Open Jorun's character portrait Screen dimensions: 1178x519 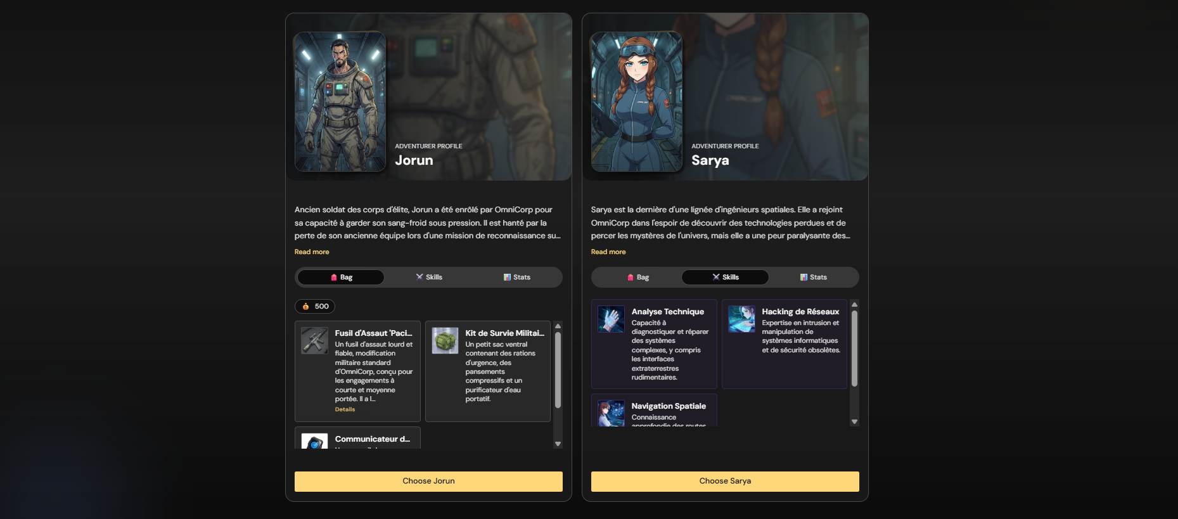[x=340, y=101]
